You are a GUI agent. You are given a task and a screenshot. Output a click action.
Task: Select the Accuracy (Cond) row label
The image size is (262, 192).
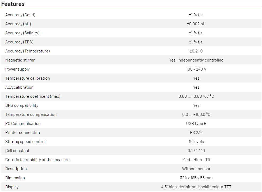click(x=20, y=15)
